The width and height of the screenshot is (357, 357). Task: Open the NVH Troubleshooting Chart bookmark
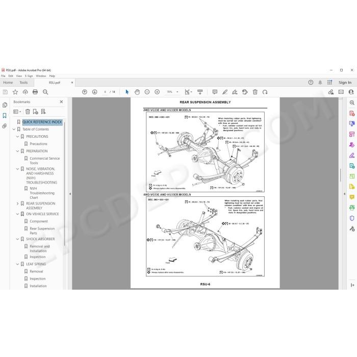pos(42,193)
